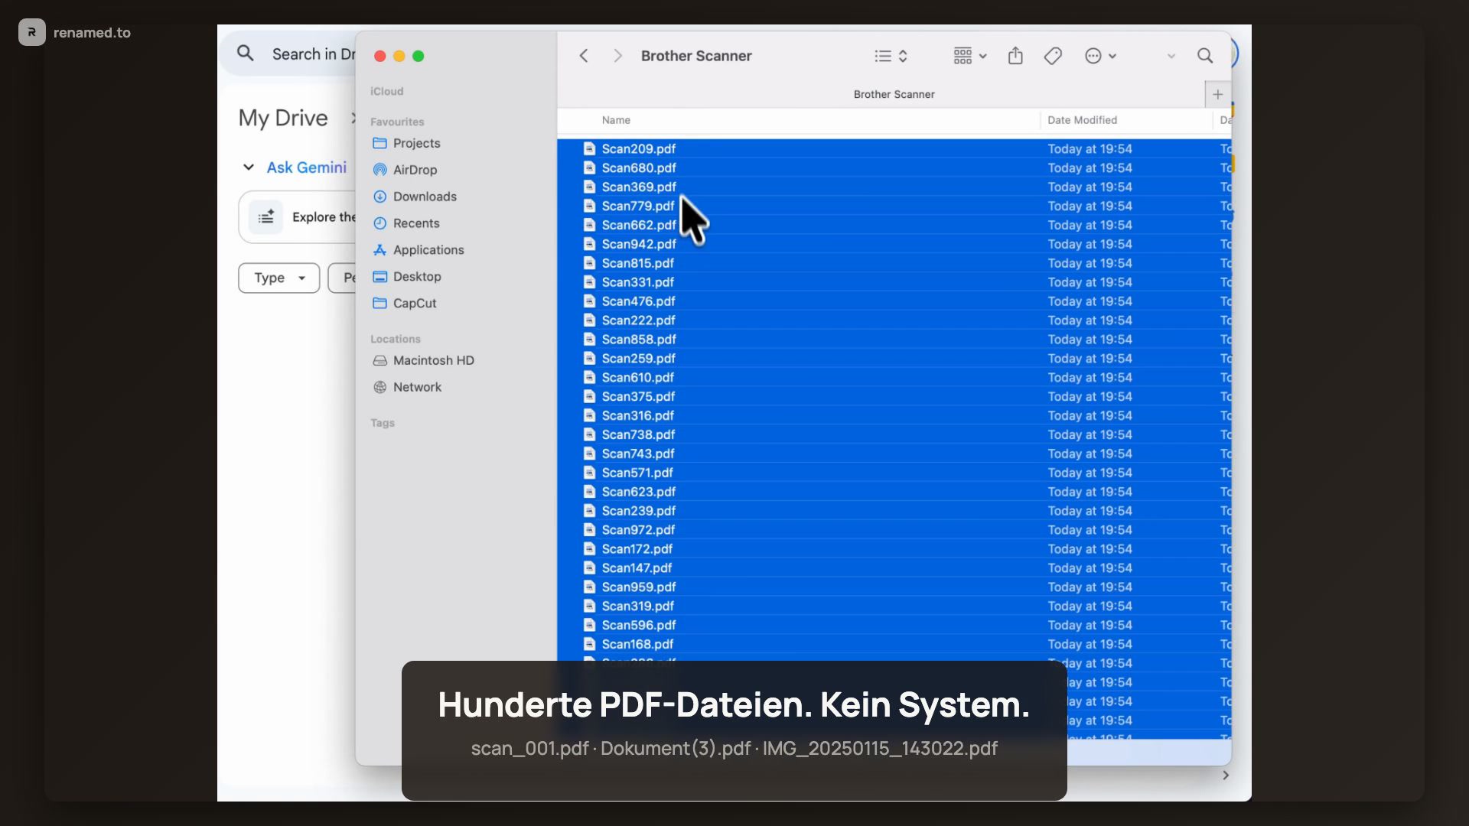The height and width of the screenshot is (826, 1469).
Task: Click the iCloud sidebar heading
Action: (x=386, y=91)
